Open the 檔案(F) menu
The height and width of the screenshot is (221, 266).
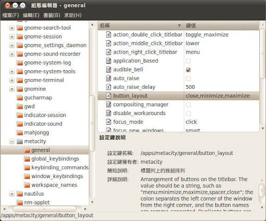[11, 15]
